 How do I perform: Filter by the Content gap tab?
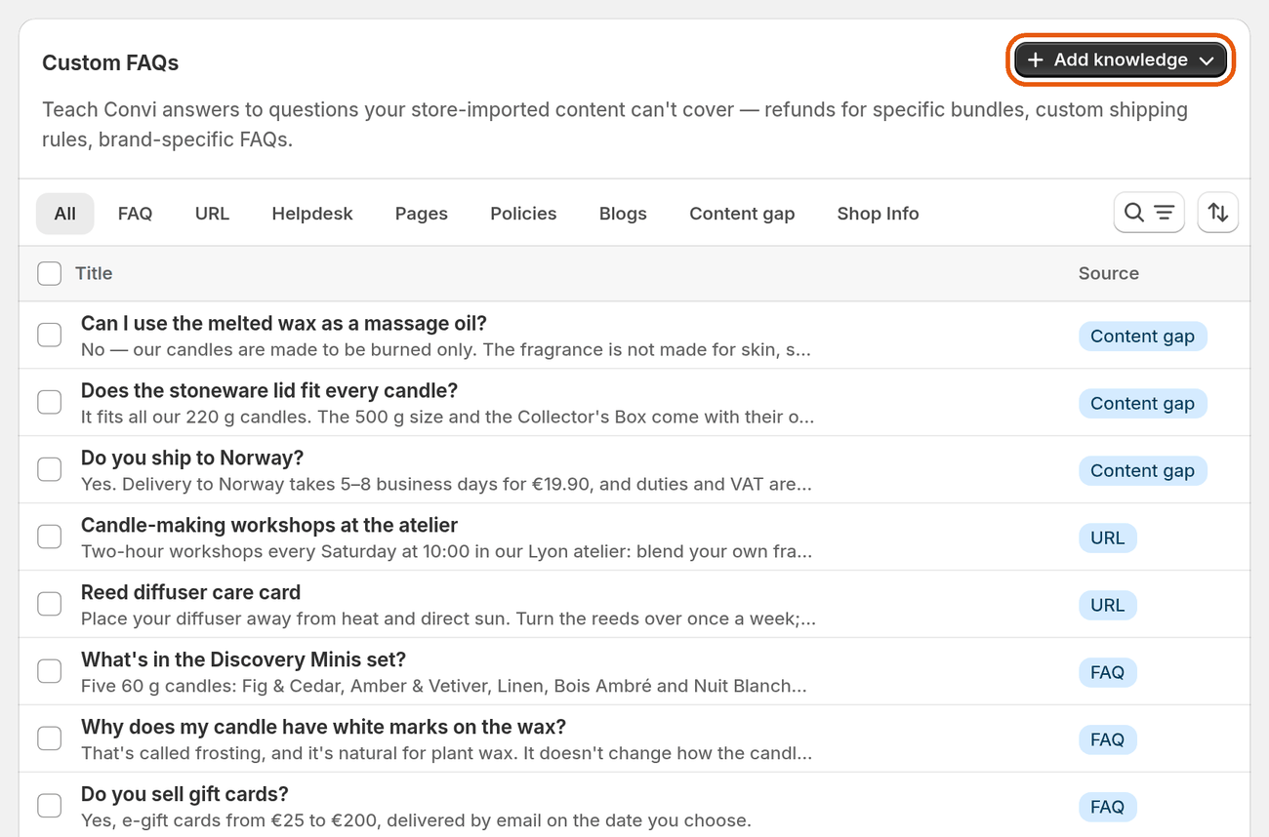[x=742, y=214]
